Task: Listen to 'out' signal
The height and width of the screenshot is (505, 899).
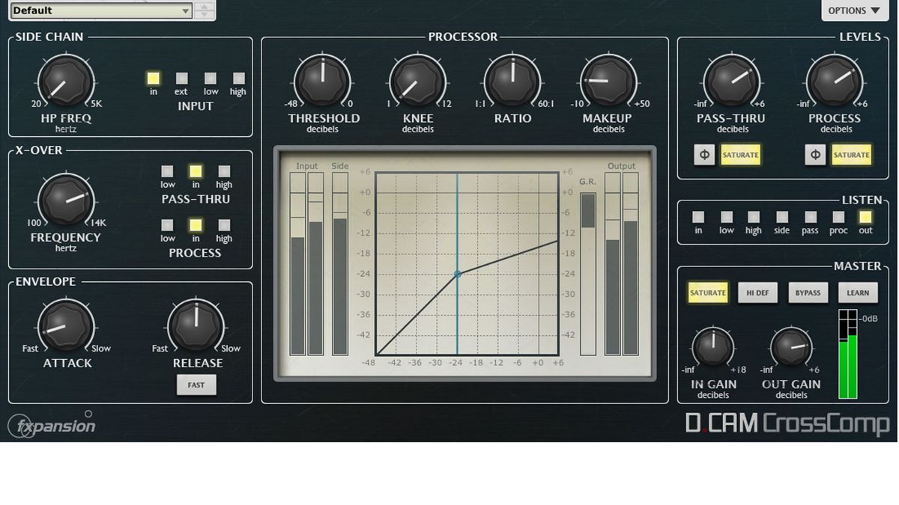Action: coord(866,217)
